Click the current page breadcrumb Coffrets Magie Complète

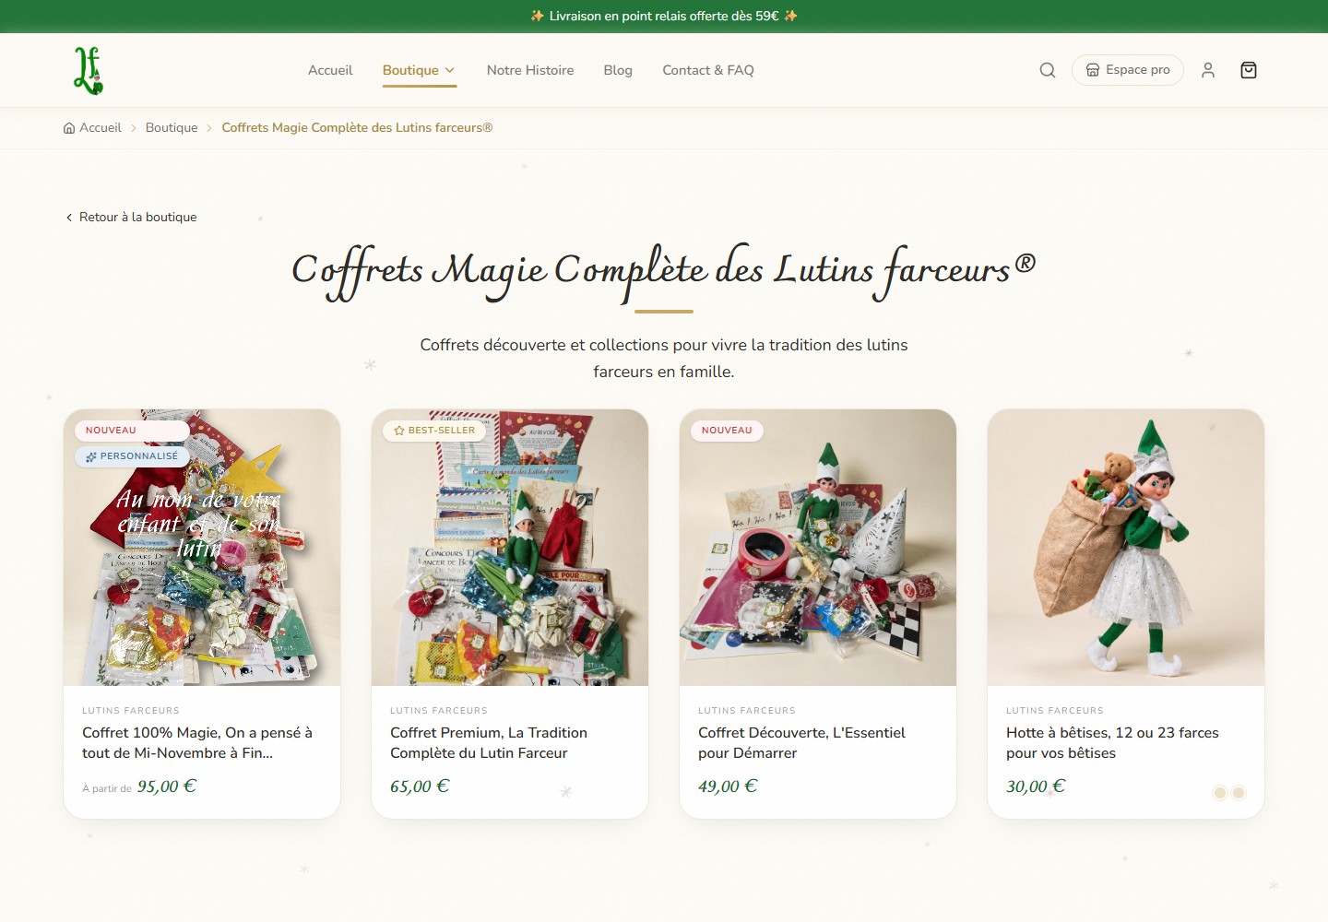(x=357, y=128)
